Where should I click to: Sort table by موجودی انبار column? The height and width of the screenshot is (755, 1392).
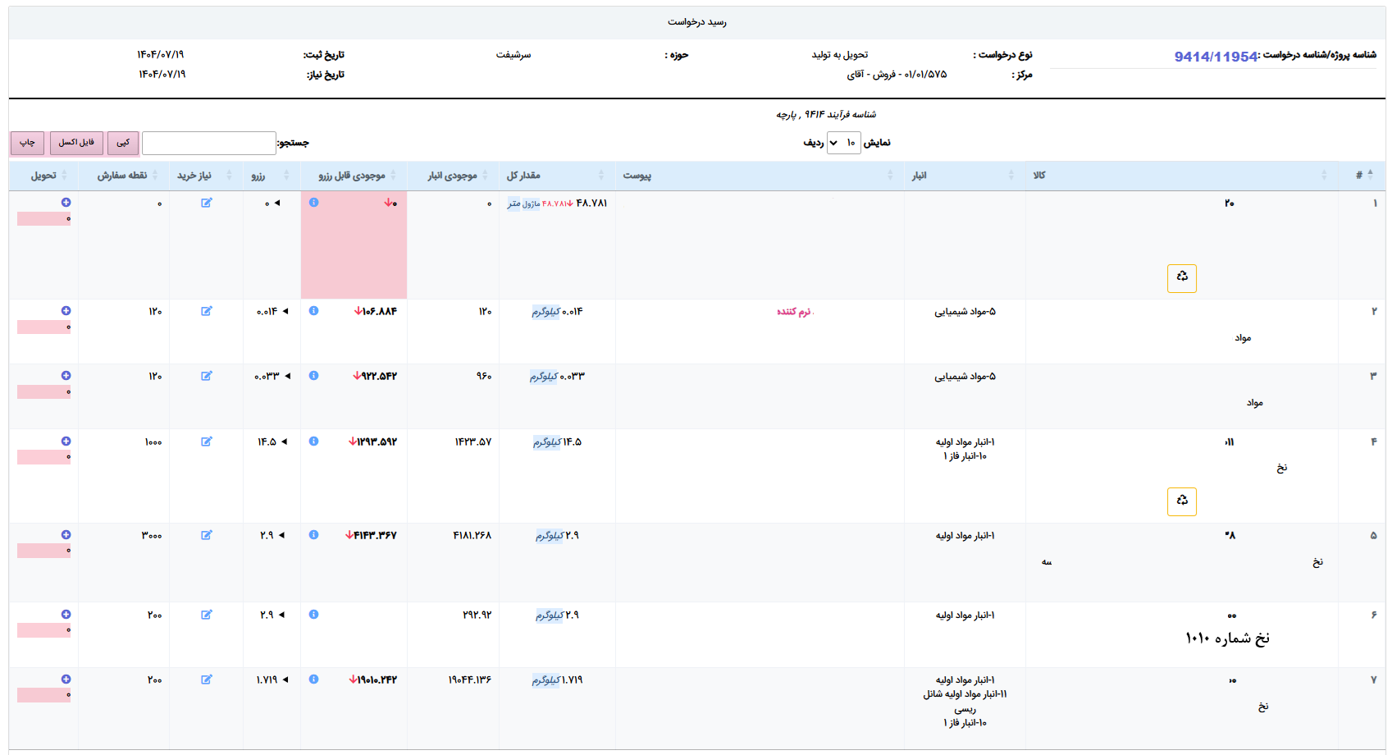click(x=453, y=176)
